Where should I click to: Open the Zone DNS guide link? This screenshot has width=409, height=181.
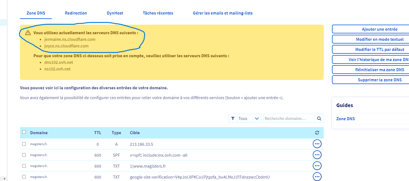(345, 119)
